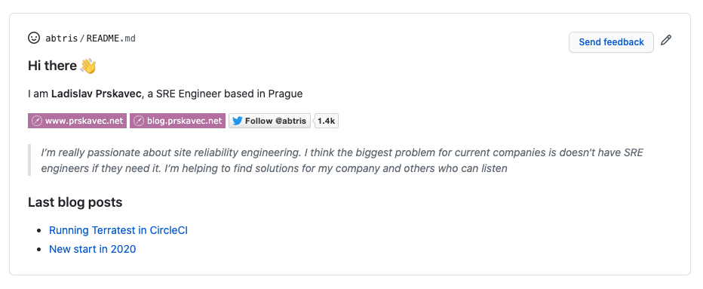Click the Last blog posts heading
Screen dimensions: 703x289
(x=75, y=202)
